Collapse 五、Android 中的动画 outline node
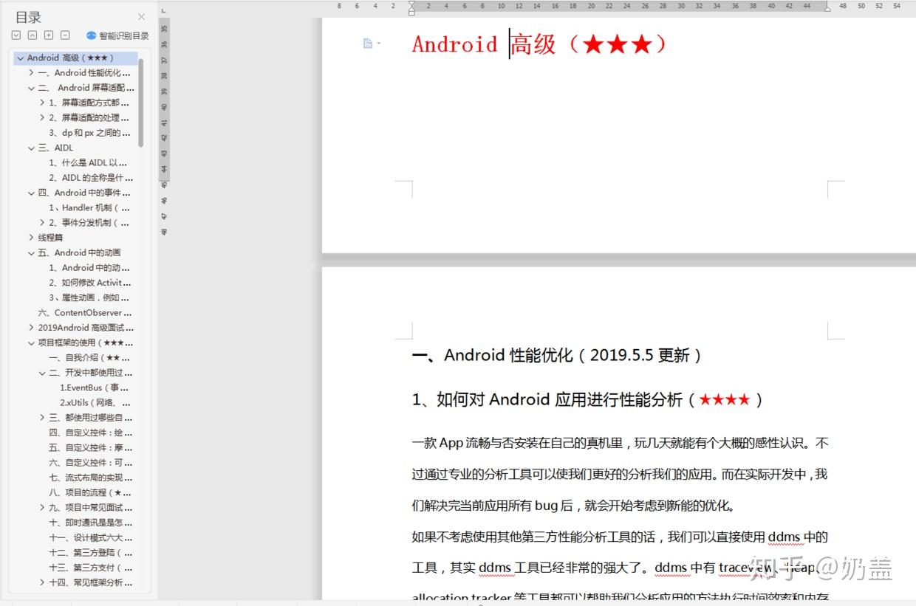 coord(31,252)
